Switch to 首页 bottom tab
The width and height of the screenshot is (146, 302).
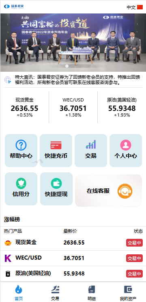point(19,293)
